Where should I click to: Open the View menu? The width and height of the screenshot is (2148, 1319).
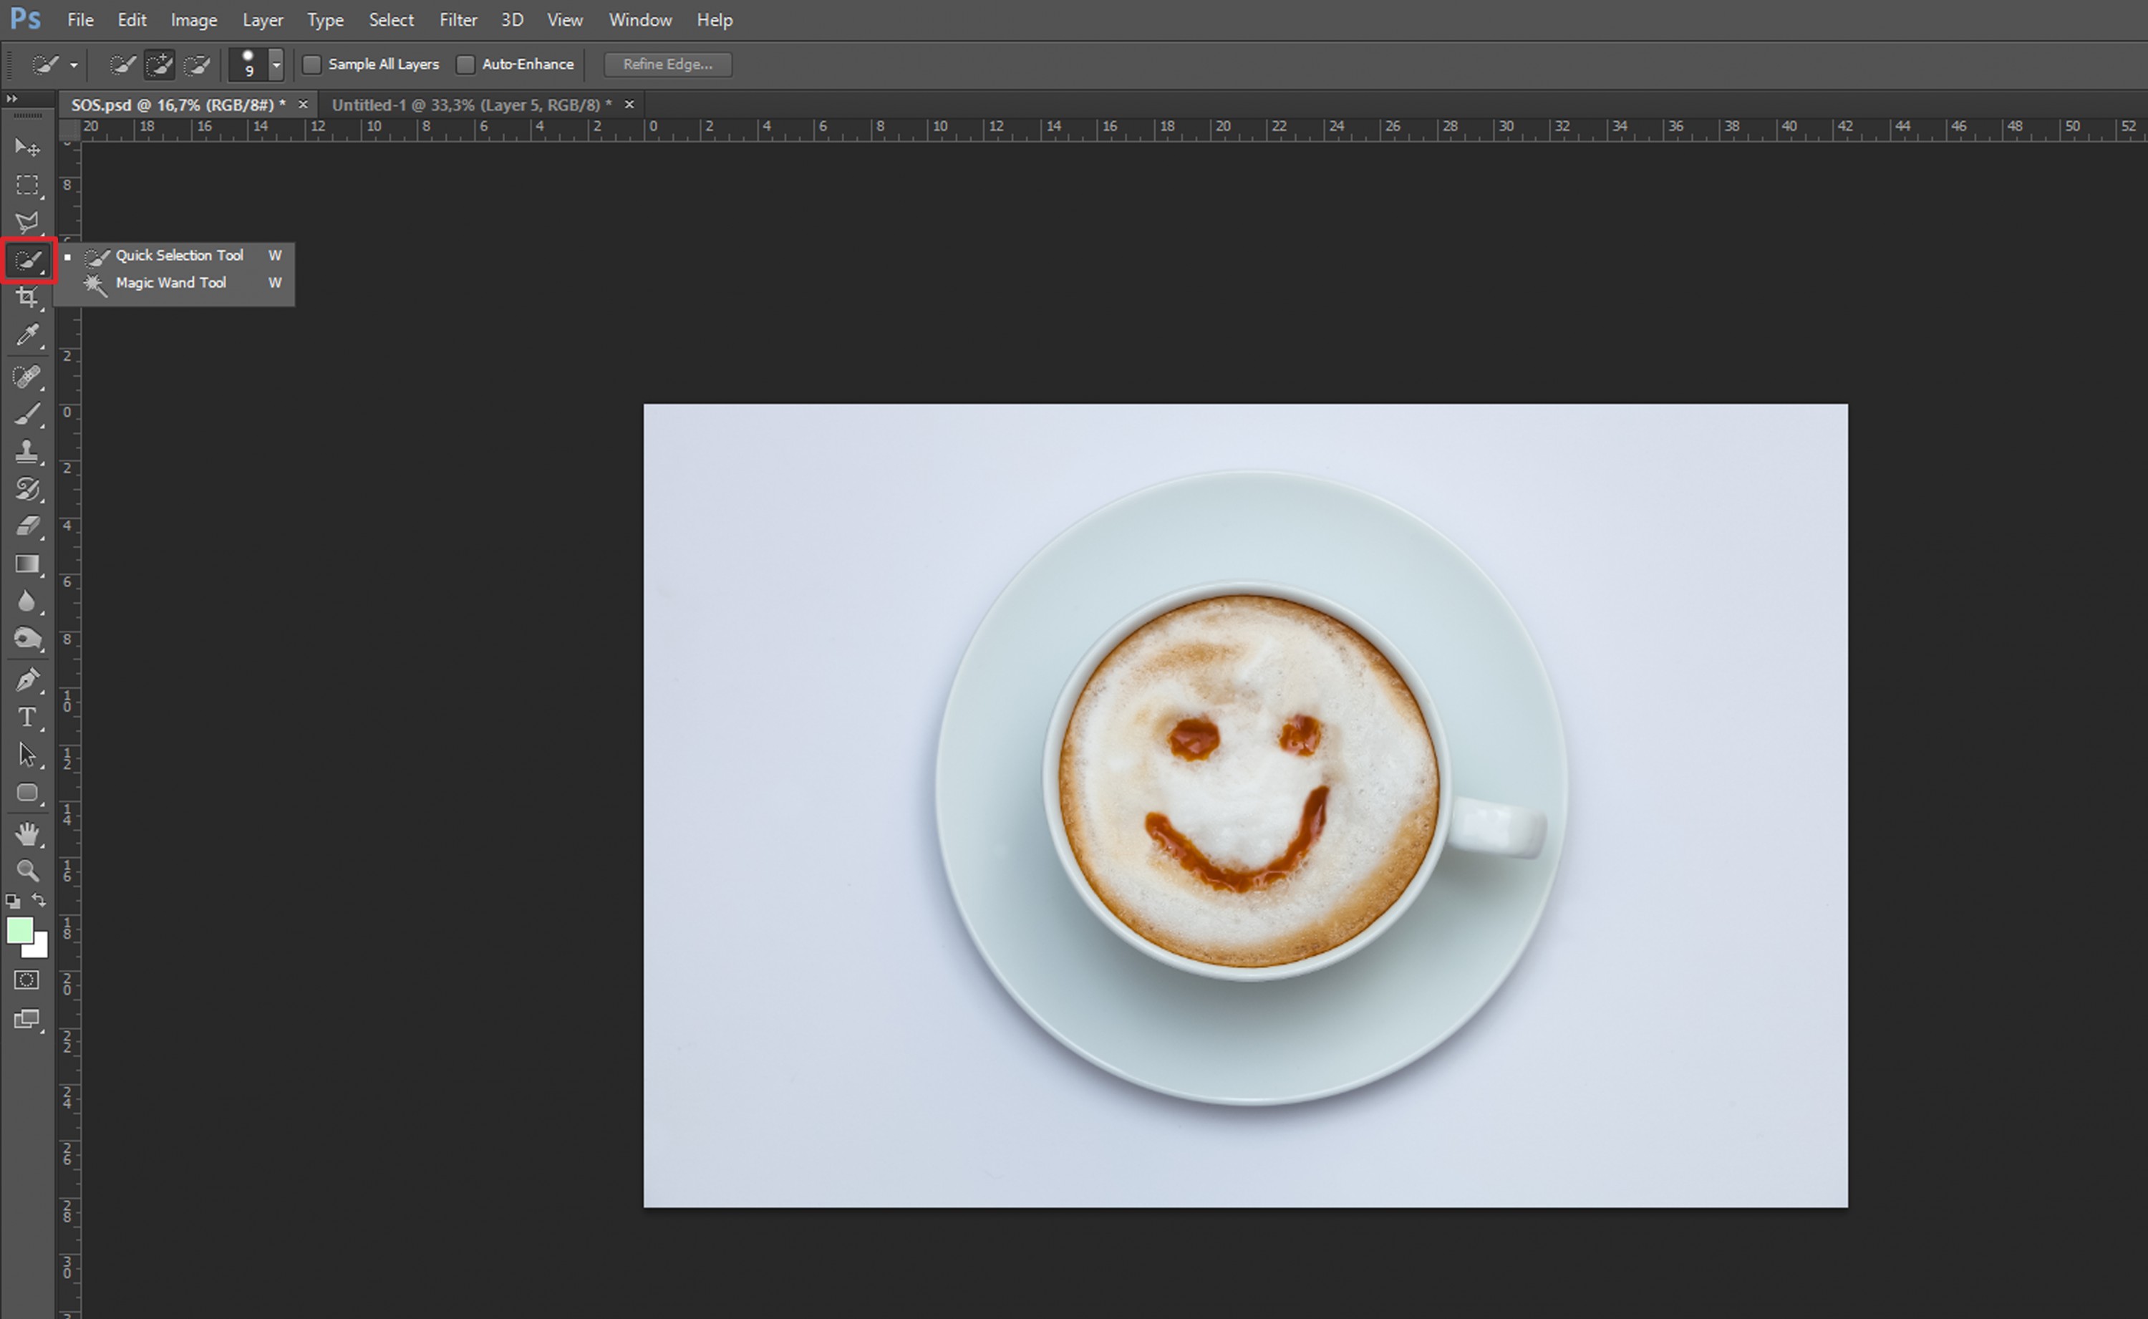tap(564, 19)
